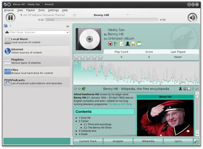
Task: Expand the breadcrumb chevron beside home folder
Action: coord(10,26)
